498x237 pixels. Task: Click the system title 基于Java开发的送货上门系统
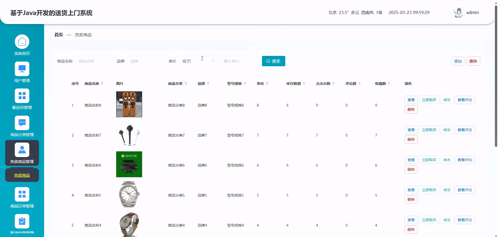pos(51,13)
